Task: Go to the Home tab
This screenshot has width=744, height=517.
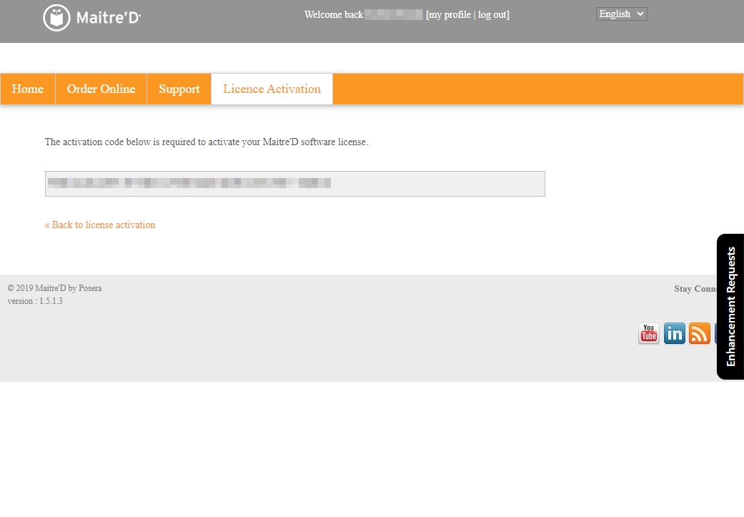Action: click(28, 89)
